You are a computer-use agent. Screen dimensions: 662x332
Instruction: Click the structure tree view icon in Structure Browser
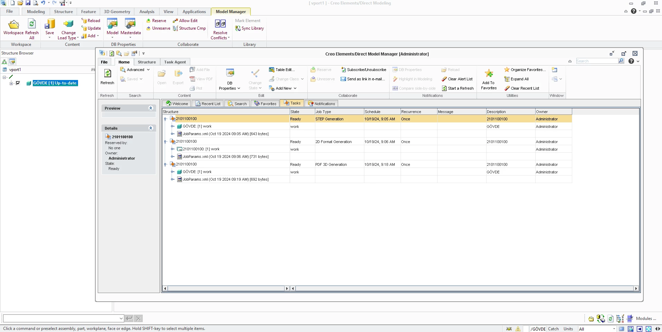click(x=4, y=62)
